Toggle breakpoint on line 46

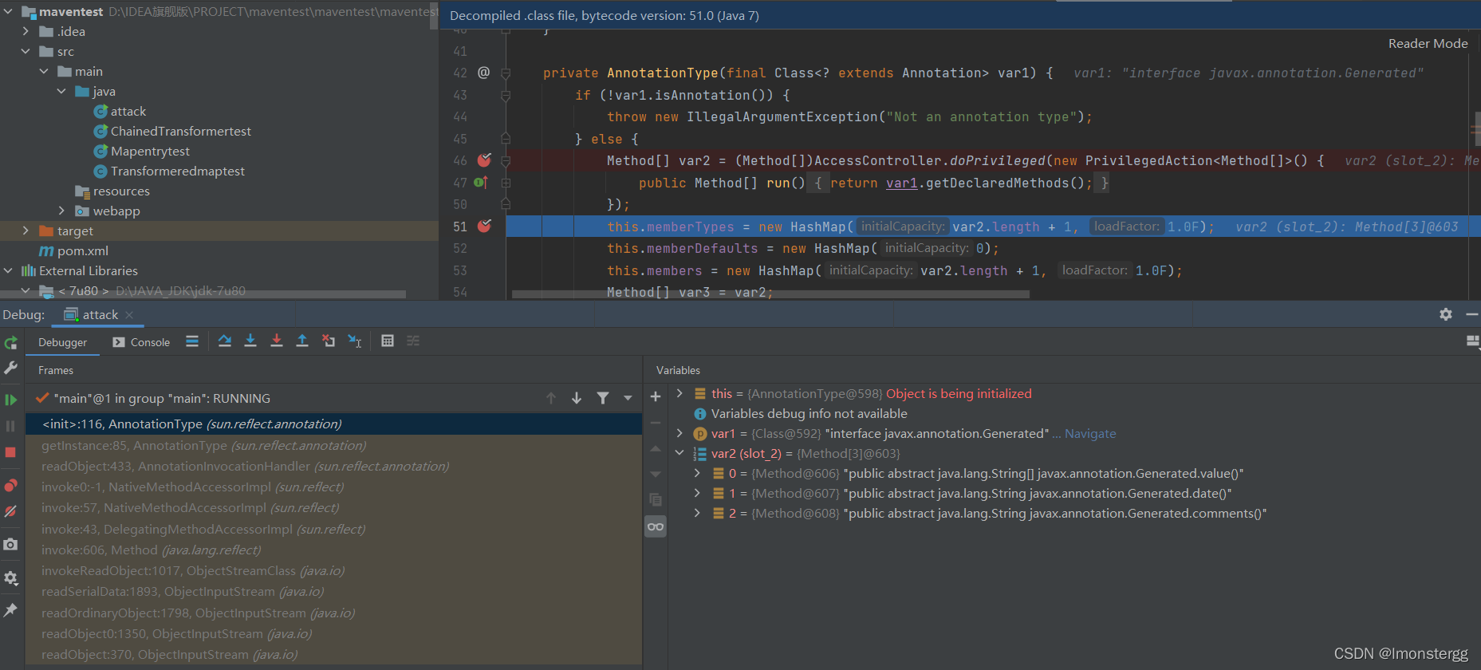pyautogui.click(x=484, y=160)
